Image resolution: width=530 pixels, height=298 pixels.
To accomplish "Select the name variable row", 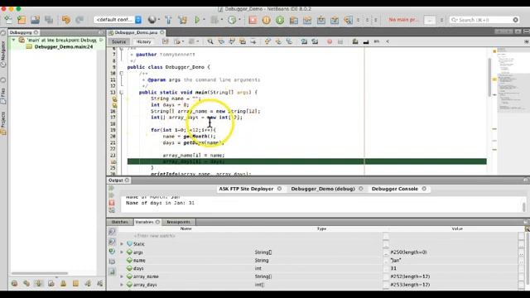I will coord(320,260).
